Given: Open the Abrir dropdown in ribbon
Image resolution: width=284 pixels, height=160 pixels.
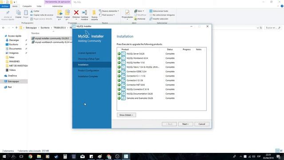Looking at the screenshot, I should click(139, 11).
